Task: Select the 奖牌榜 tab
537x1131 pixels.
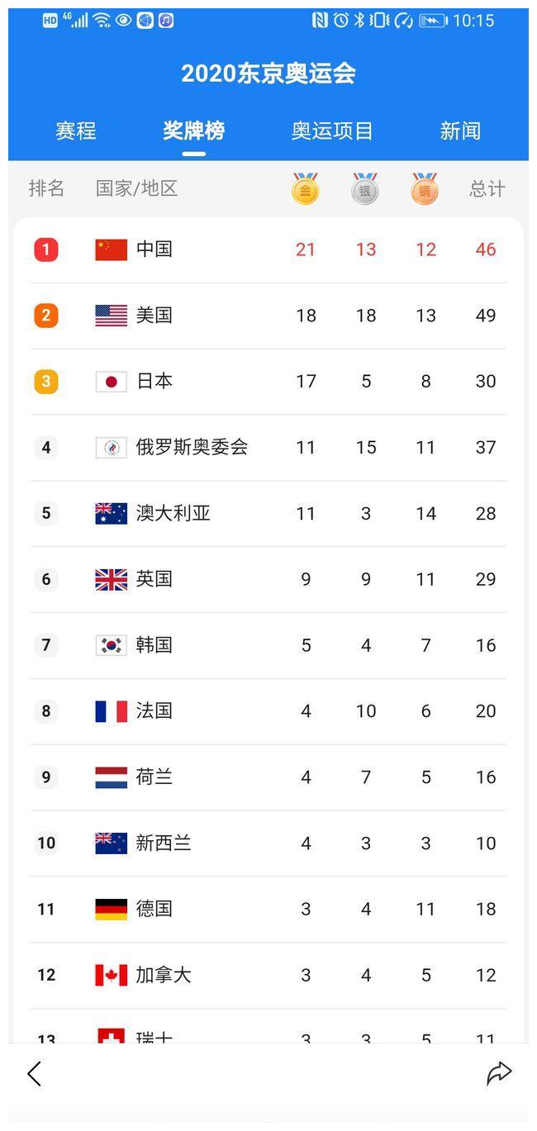Action: click(x=193, y=131)
